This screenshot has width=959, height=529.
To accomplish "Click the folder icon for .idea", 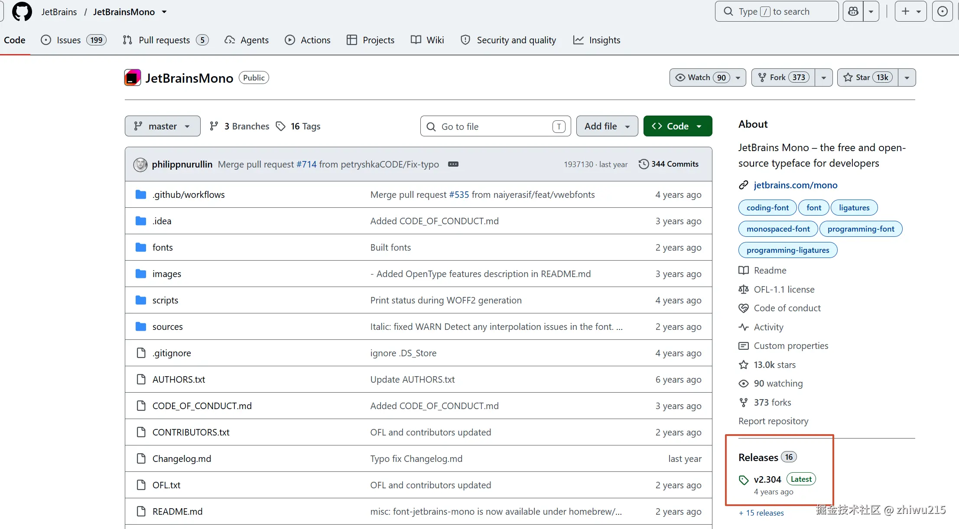I will coord(141,221).
